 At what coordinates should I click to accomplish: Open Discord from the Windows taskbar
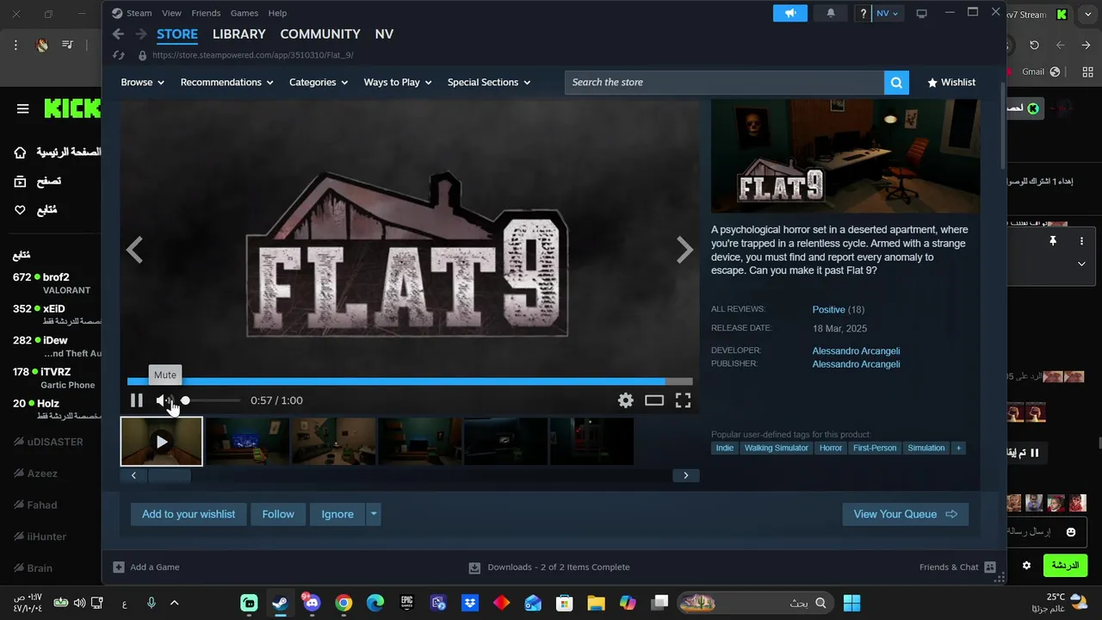(311, 603)
